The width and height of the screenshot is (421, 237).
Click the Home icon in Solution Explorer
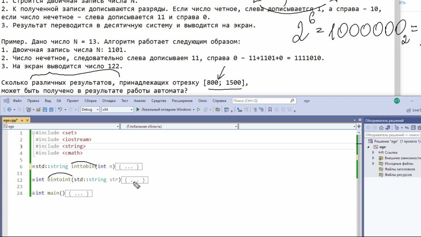pos(381,128)
